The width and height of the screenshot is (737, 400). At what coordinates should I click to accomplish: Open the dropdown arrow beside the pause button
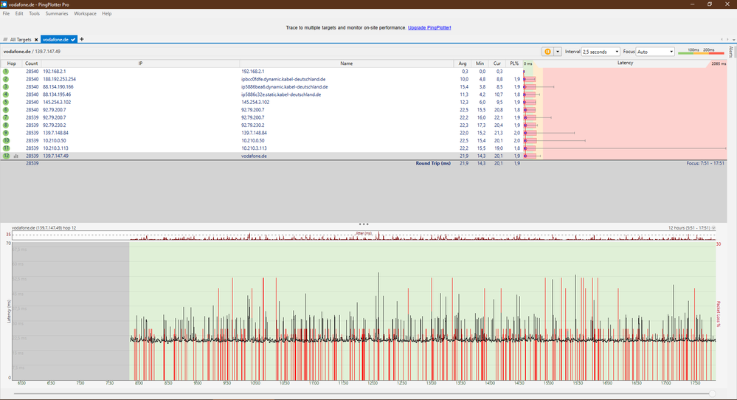click(558, 52)
